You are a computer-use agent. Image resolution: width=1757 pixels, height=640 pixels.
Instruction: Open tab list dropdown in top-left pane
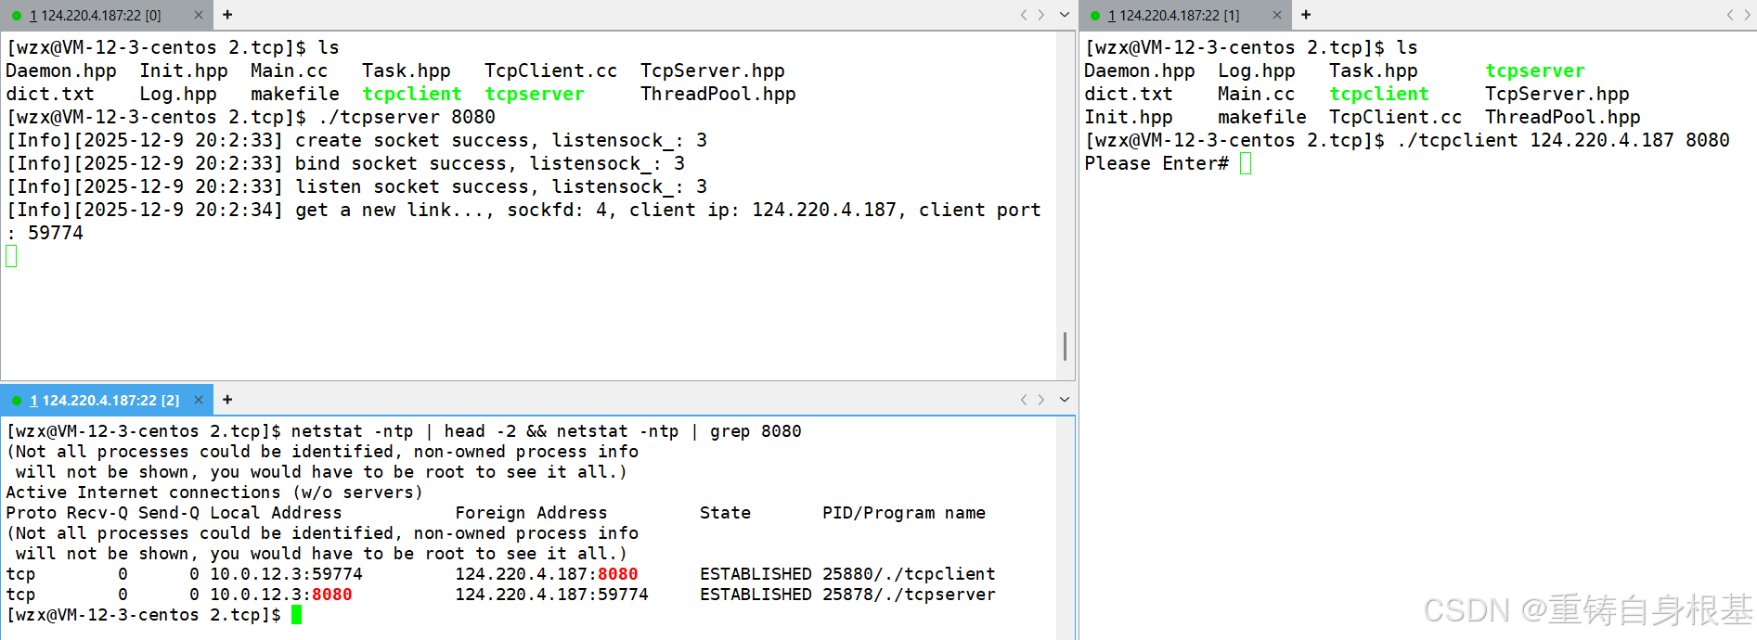(1065, 15)
